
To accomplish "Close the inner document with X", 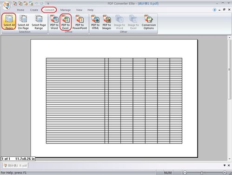I will tap(229, 10).
